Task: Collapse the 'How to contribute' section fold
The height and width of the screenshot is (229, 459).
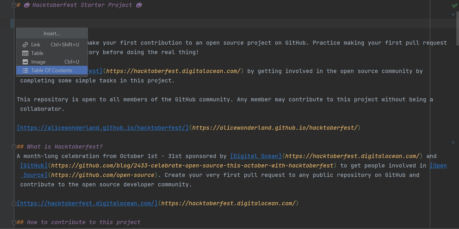Action: pyautogui.click(x=14, y=222)
